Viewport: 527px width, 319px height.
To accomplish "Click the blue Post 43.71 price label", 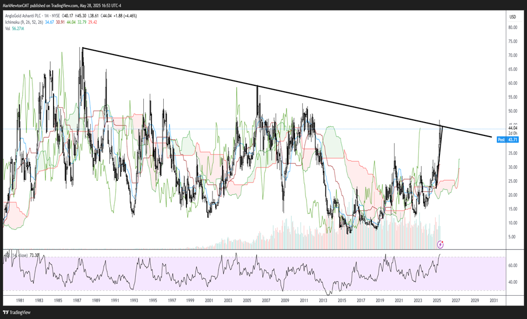I will (x=508, y=140).
